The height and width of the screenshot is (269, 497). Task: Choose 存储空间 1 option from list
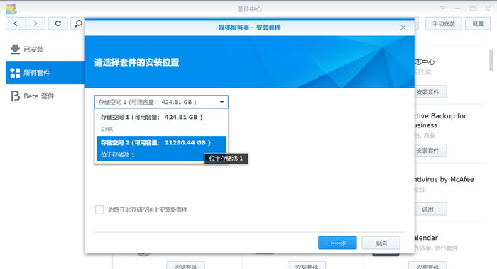point(161,122)
